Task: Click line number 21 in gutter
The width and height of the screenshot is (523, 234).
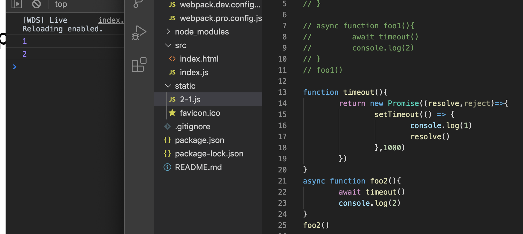Action: tap(282, 181)
